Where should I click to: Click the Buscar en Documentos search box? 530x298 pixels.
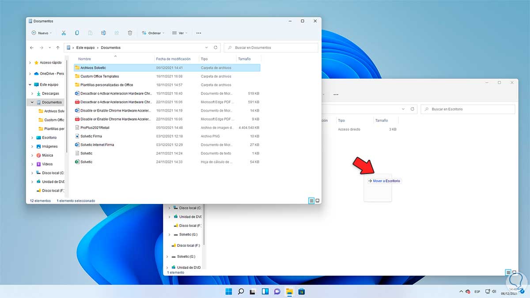[x=271, y=48]
